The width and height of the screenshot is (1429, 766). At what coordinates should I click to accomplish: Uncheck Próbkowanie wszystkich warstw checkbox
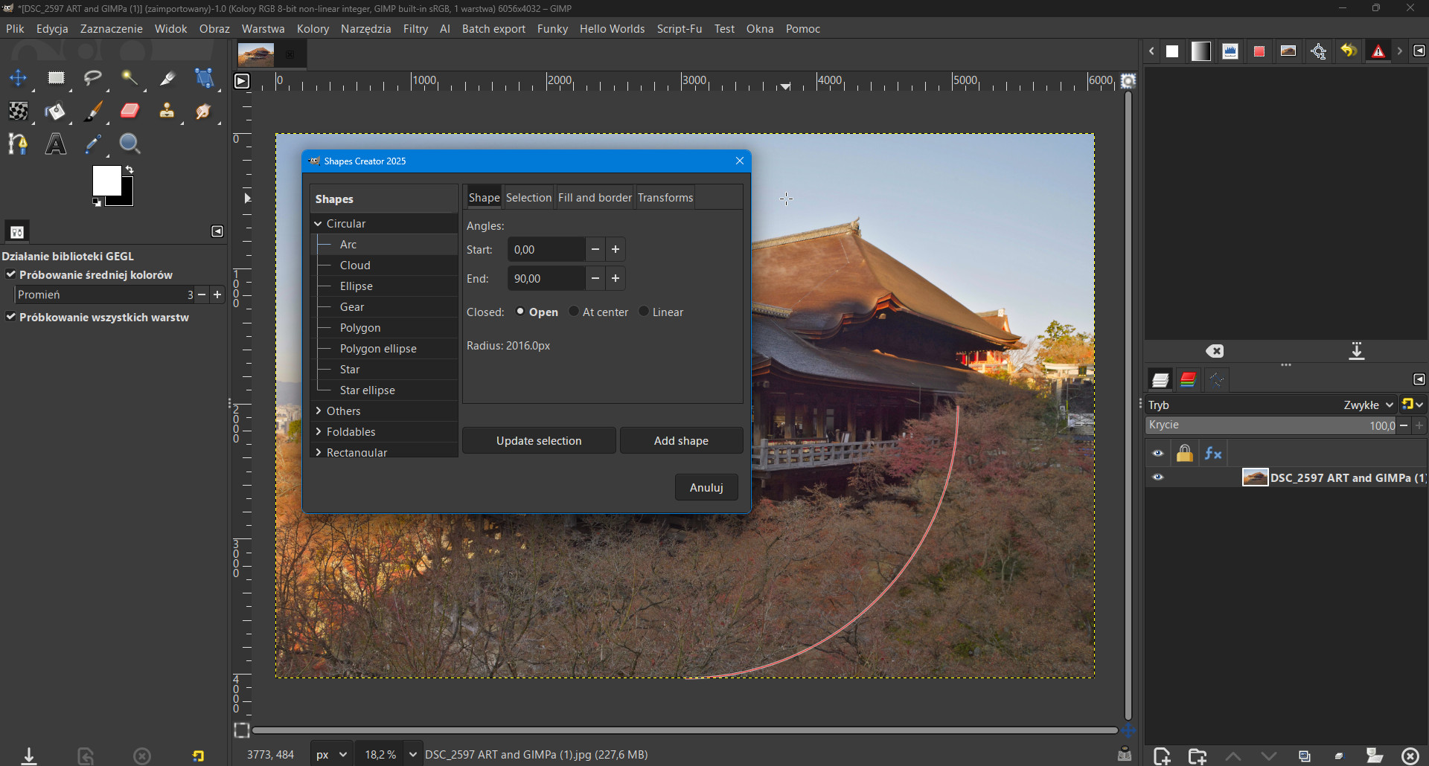click(x=11, y=317)
